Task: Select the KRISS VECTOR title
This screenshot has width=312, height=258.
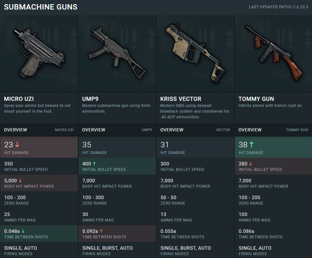Action: (181, 99)
